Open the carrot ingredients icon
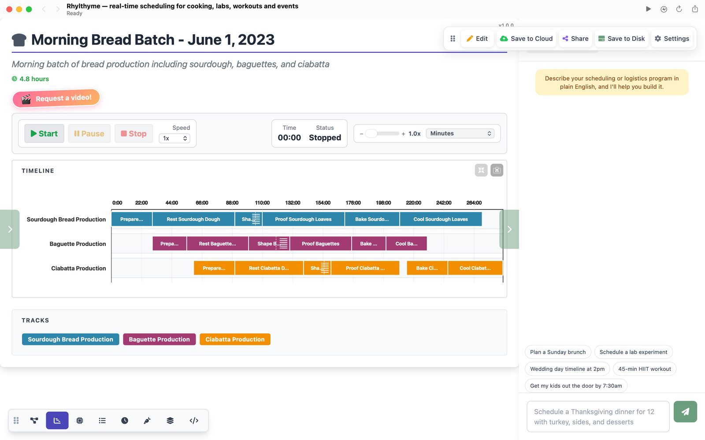Screen dimensions: 705x440 [x=147, y=421]
